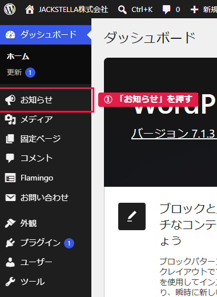The height and width of the screenshot is (297, 217).
Task: Click the WordPress logo icon
Action: [x=10, y=9]
